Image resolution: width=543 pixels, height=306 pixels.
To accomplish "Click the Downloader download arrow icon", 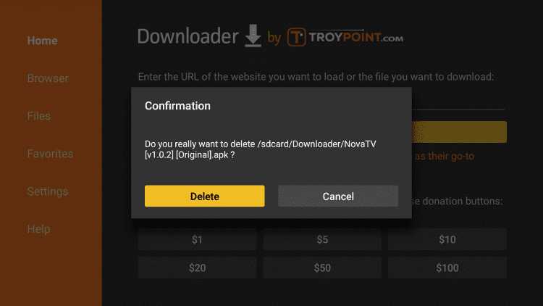I will coord(253,36).
